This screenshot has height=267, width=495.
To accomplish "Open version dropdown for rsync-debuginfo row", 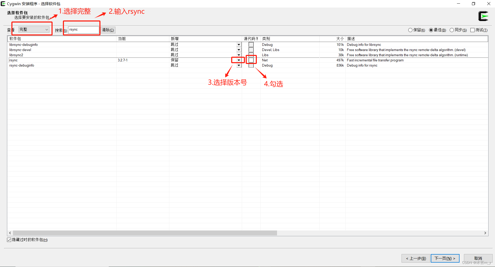I will [x=239, y=65].
